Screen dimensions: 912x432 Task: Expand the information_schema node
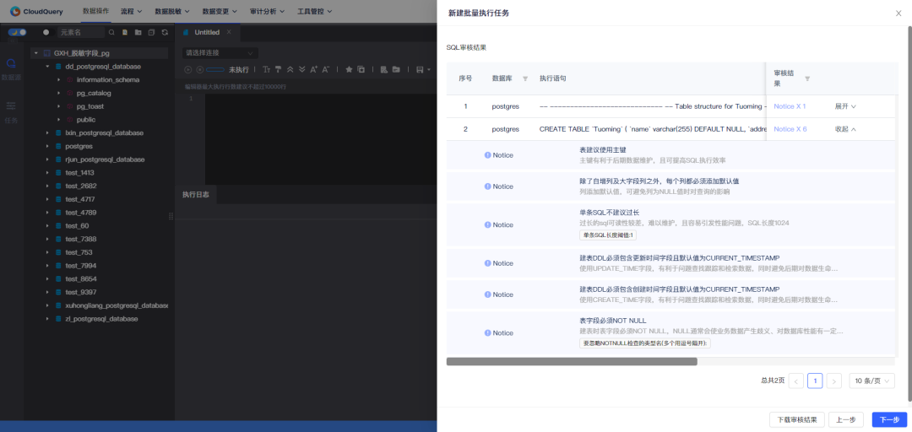[x=59, y=79]
